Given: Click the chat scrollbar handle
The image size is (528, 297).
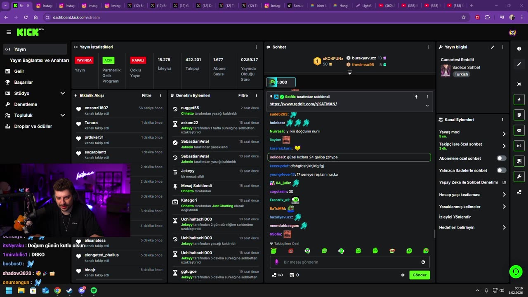Looking at the screenshot, I should 434,234.
